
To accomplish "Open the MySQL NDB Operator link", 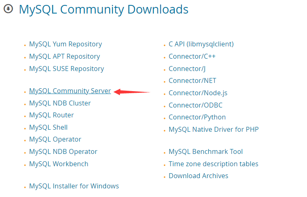I will pos(63,152).
